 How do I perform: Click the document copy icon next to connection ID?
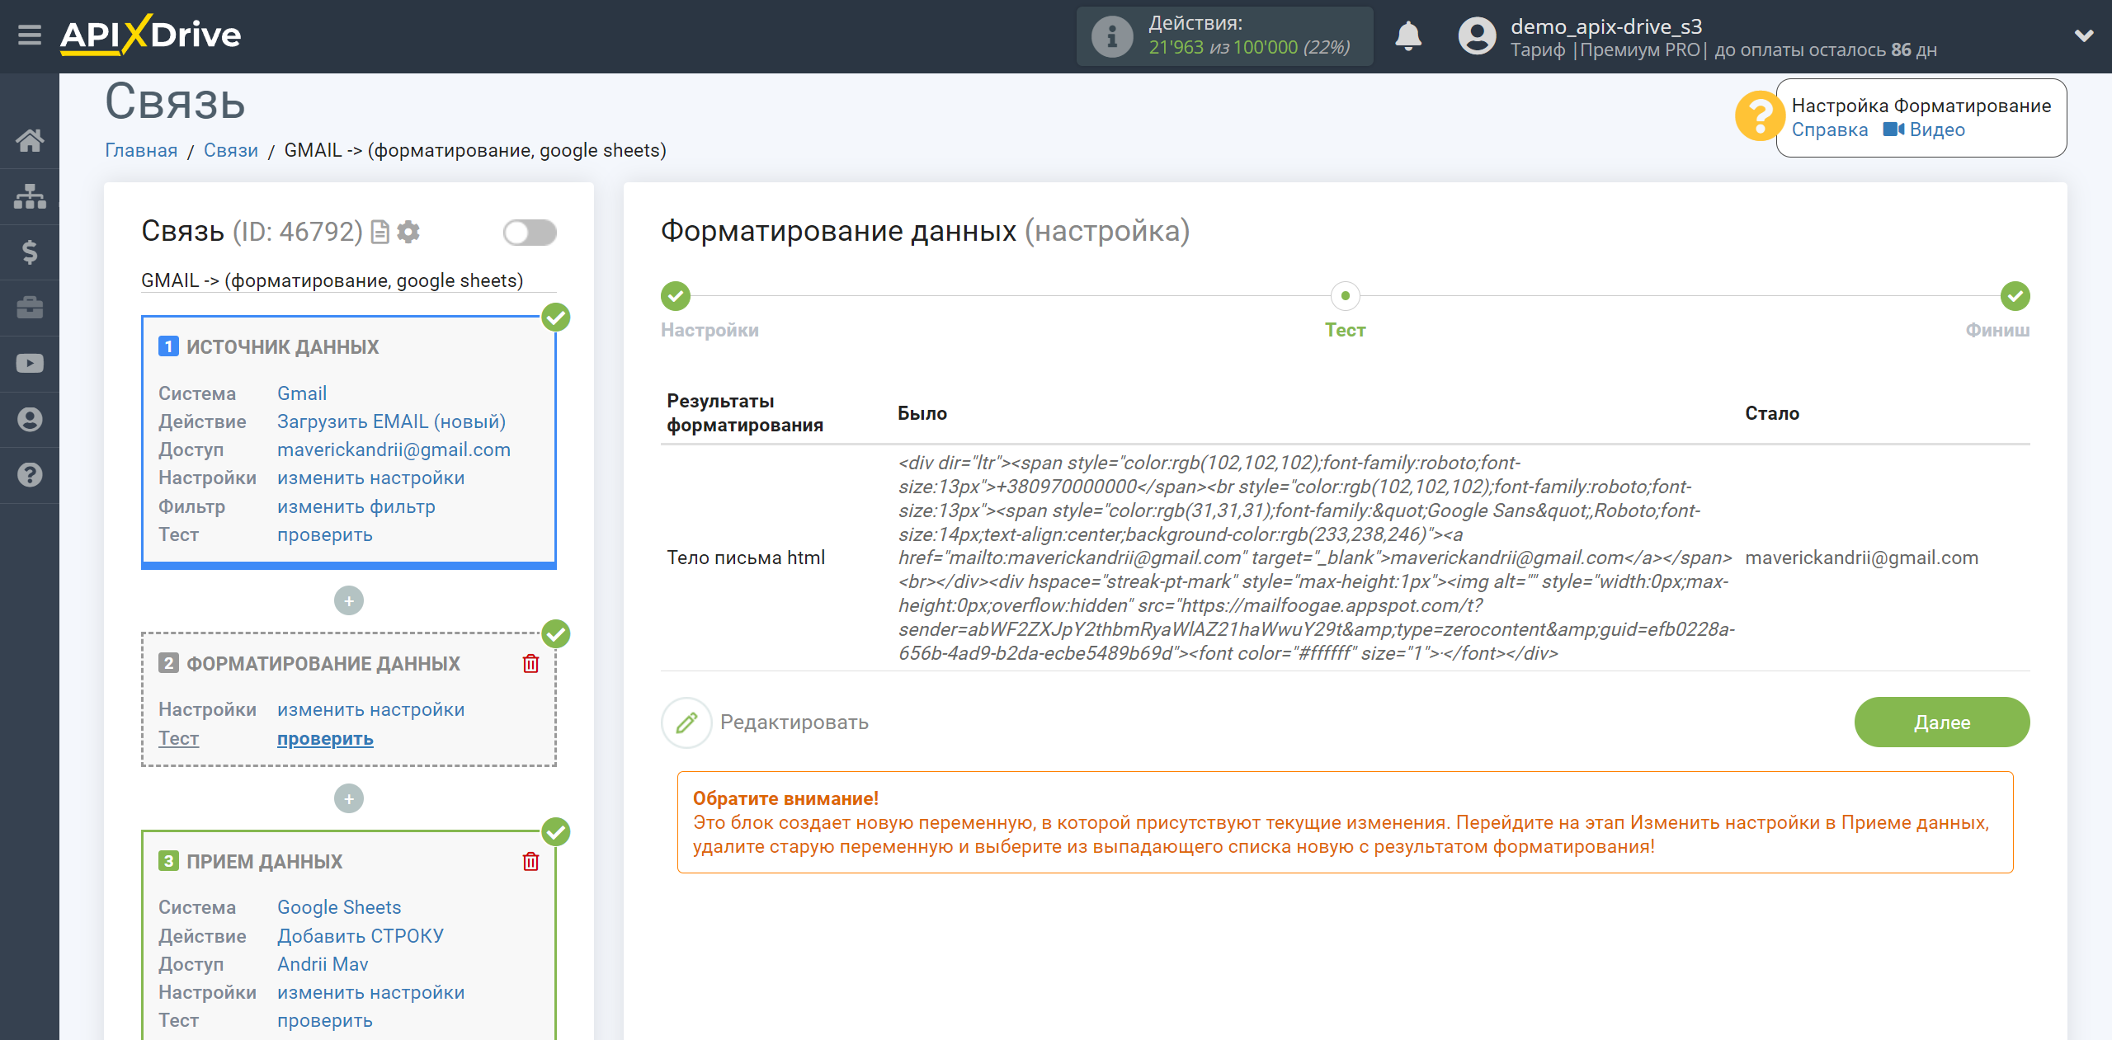point(380,232)
